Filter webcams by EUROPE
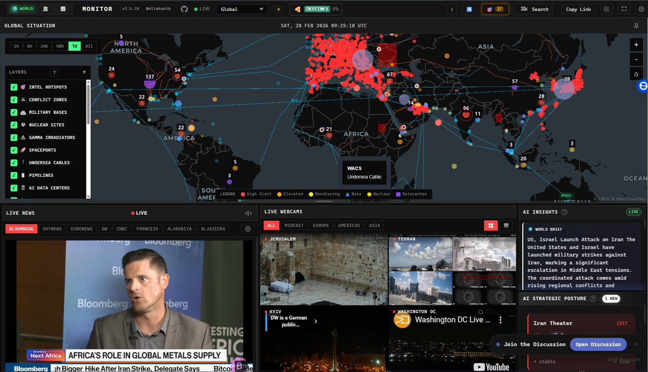 321,225
